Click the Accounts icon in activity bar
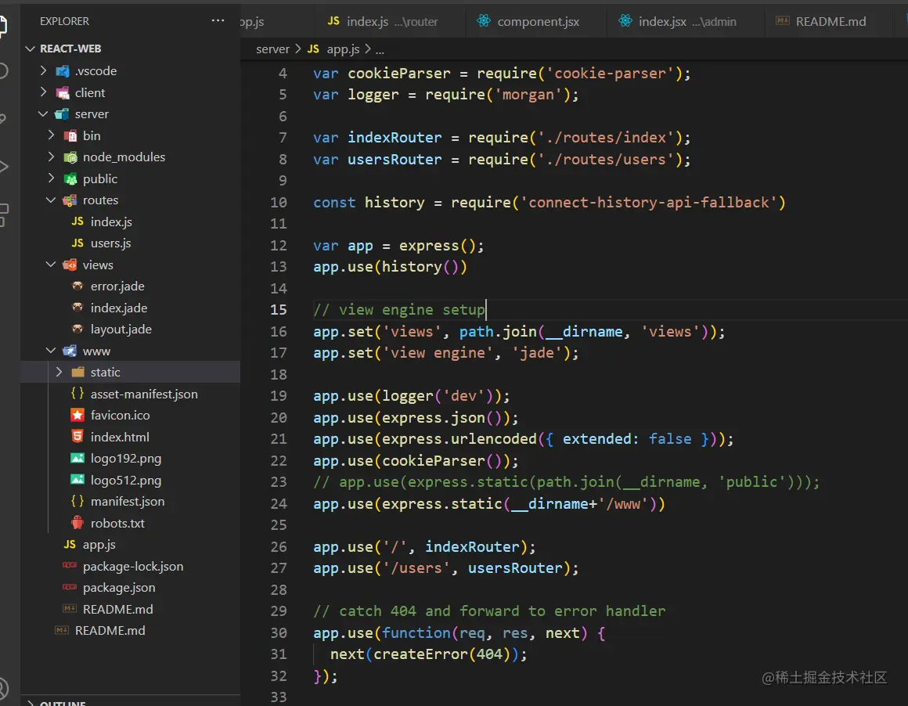Viewport: 908px width, 706px height. (3, 688)
